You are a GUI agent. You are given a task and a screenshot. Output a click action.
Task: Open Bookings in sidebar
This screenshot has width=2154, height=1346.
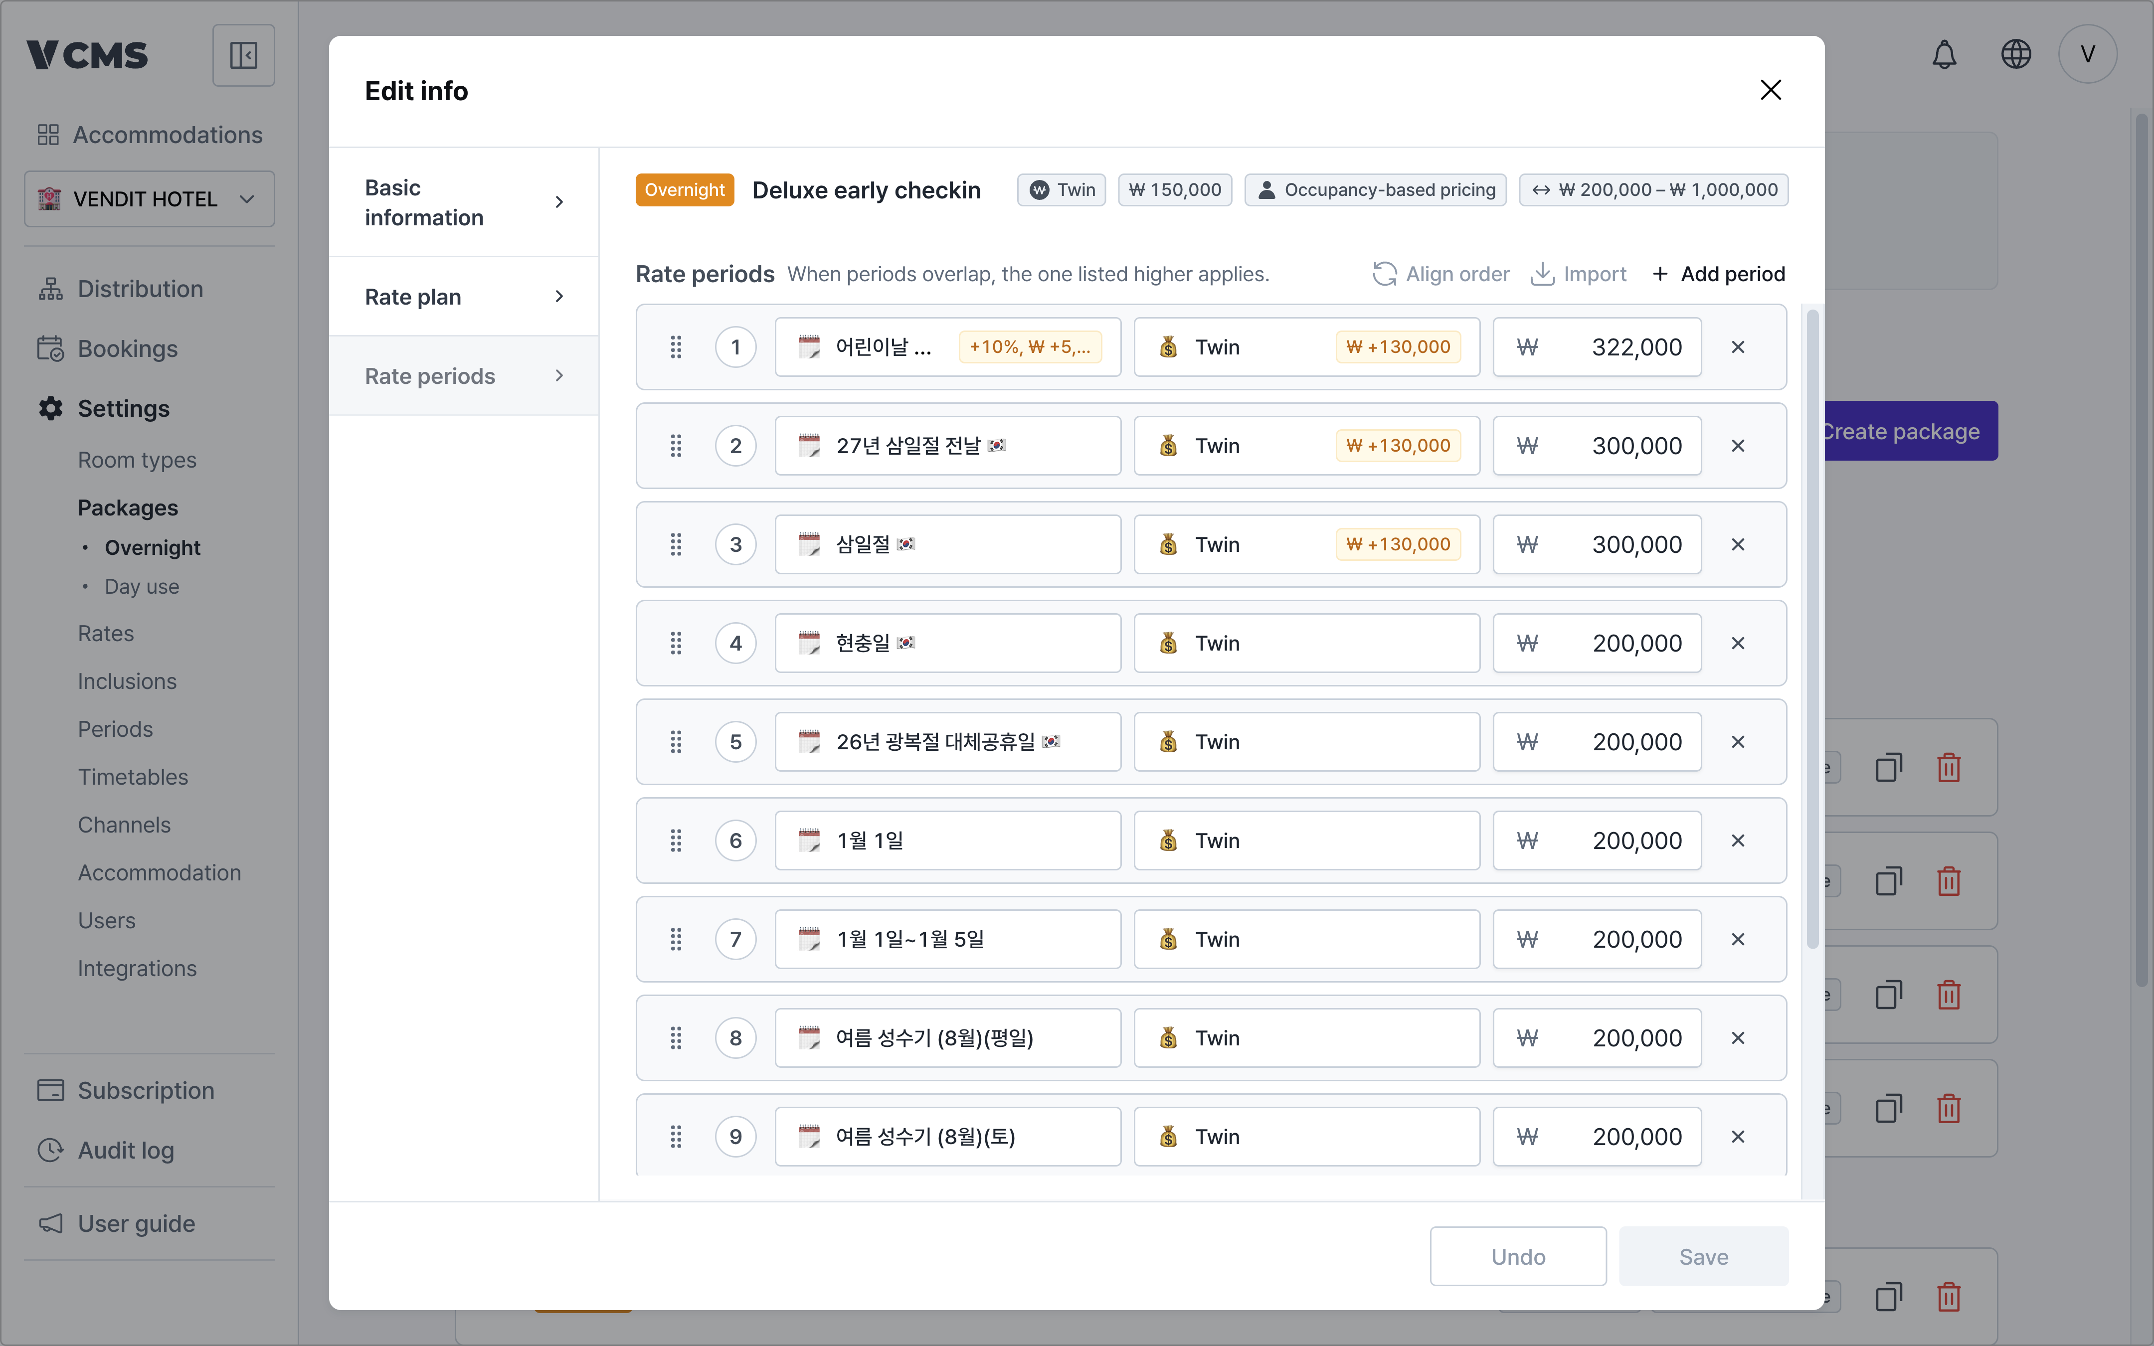pyautogui.click(x=108, y=348)
